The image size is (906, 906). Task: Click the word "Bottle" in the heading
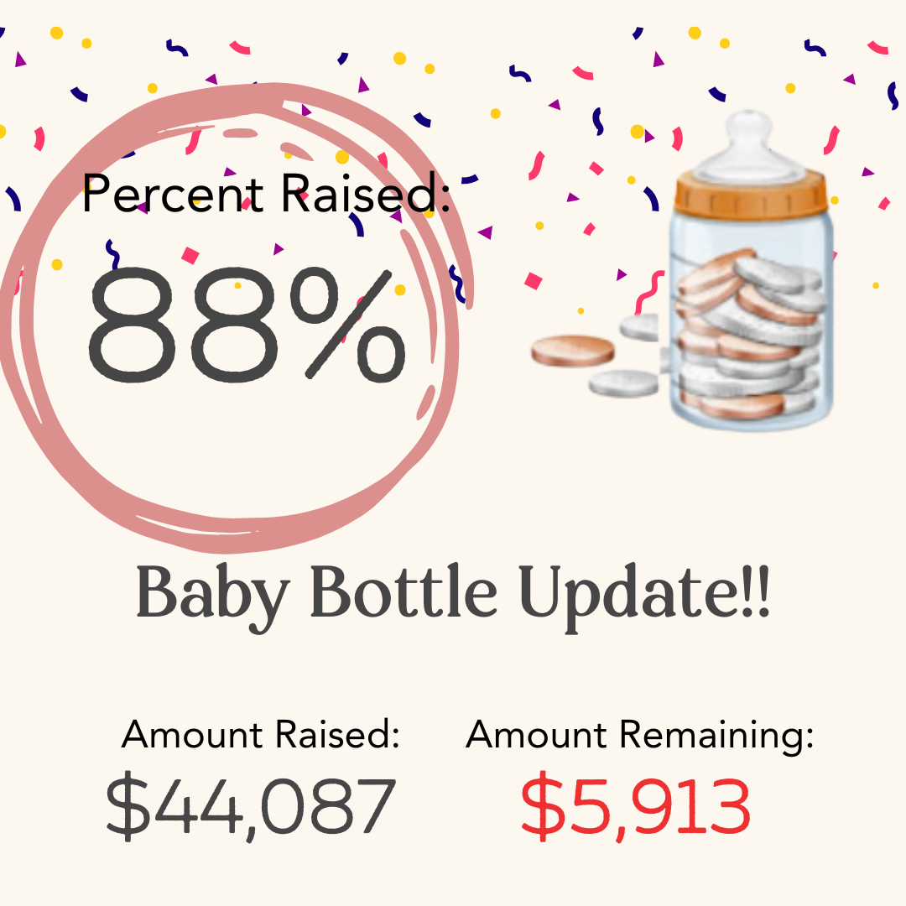click(x=404, y=594)
